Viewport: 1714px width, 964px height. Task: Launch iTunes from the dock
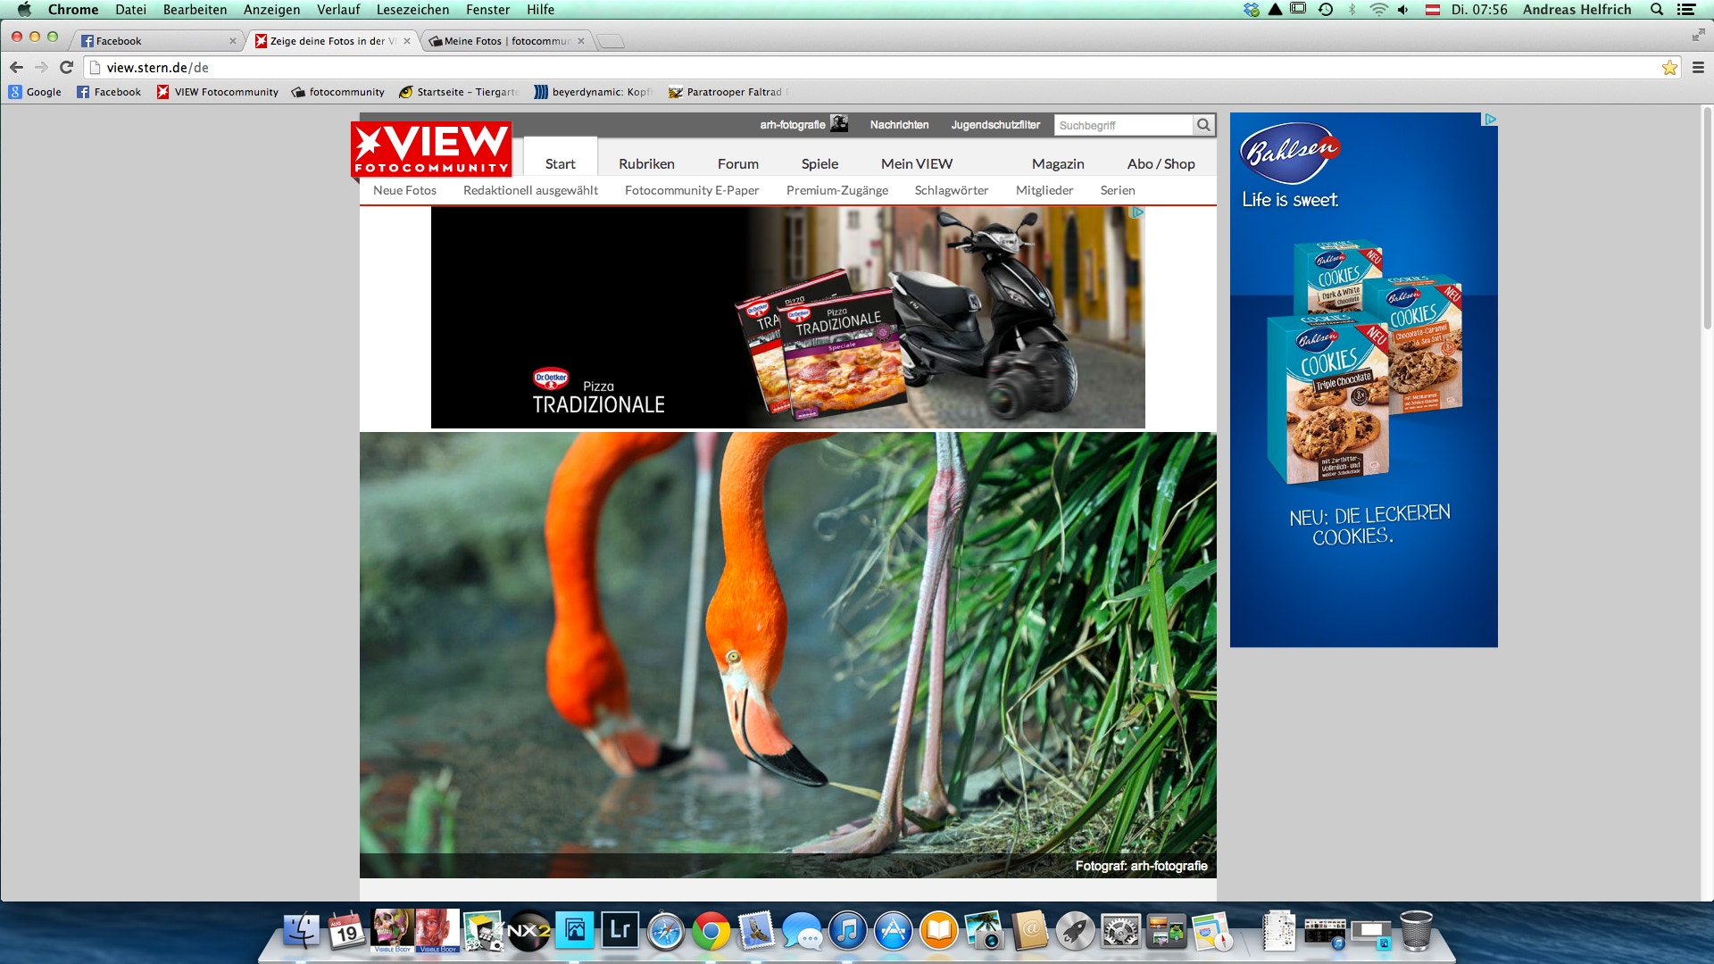tap(848, 932)
